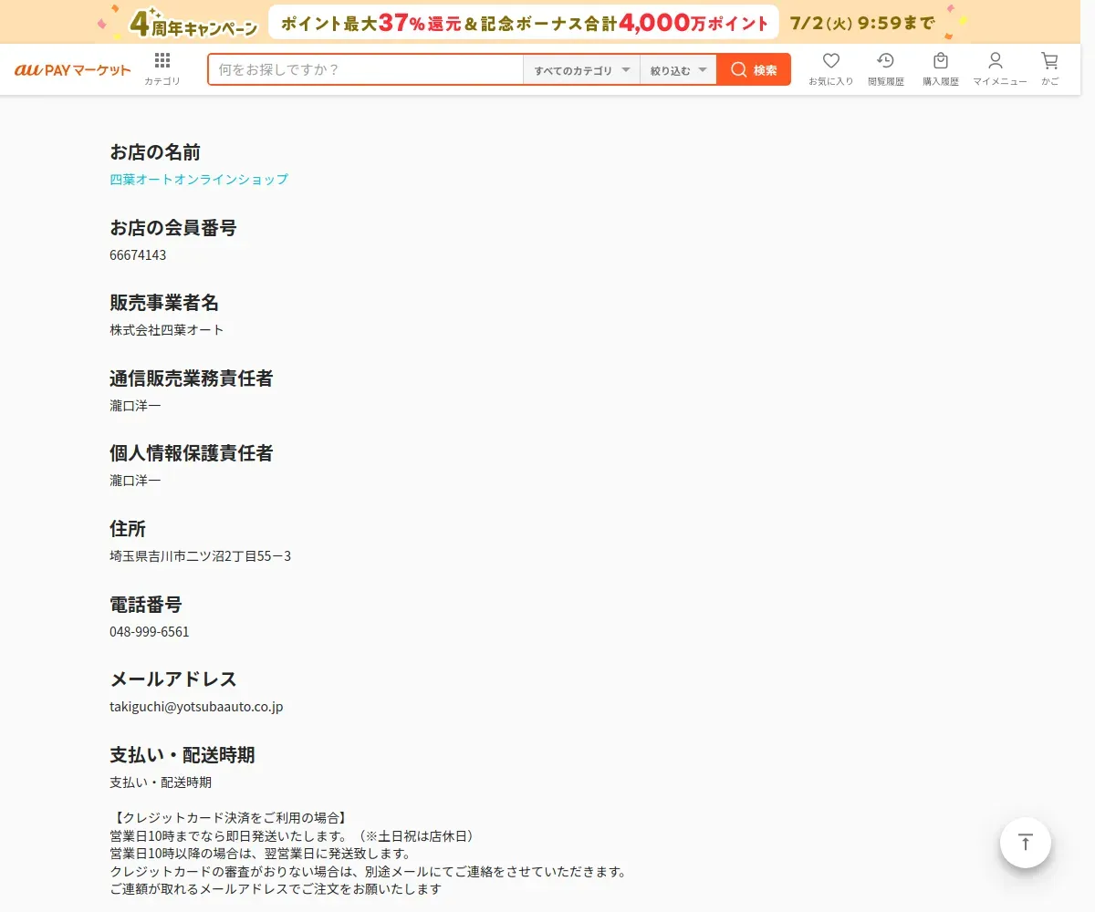Viewport: 1095px width, 912px height.
Task: Select email takiguchi@yotsubaauto.co.jp
Action: [x=196, y=707]
